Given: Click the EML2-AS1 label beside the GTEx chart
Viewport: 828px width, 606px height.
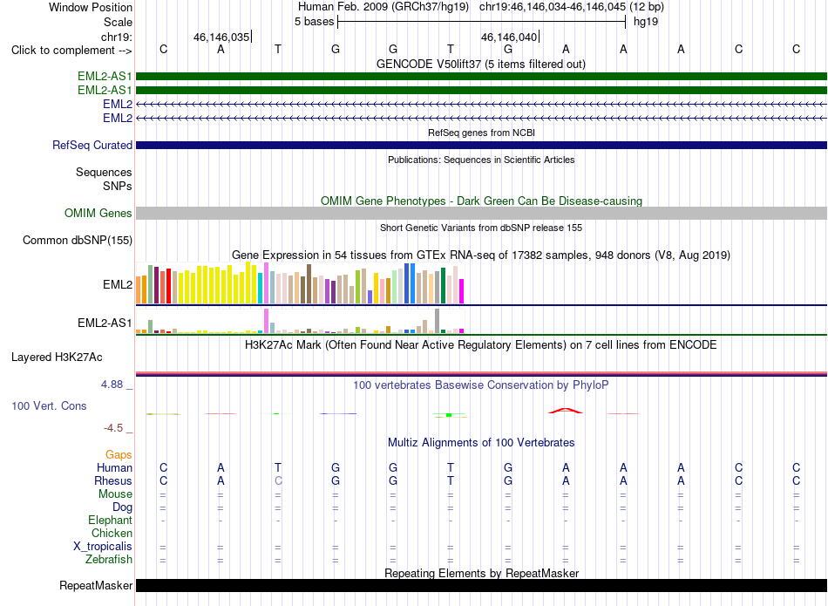Looking at the screenshot, I should 105,323.
